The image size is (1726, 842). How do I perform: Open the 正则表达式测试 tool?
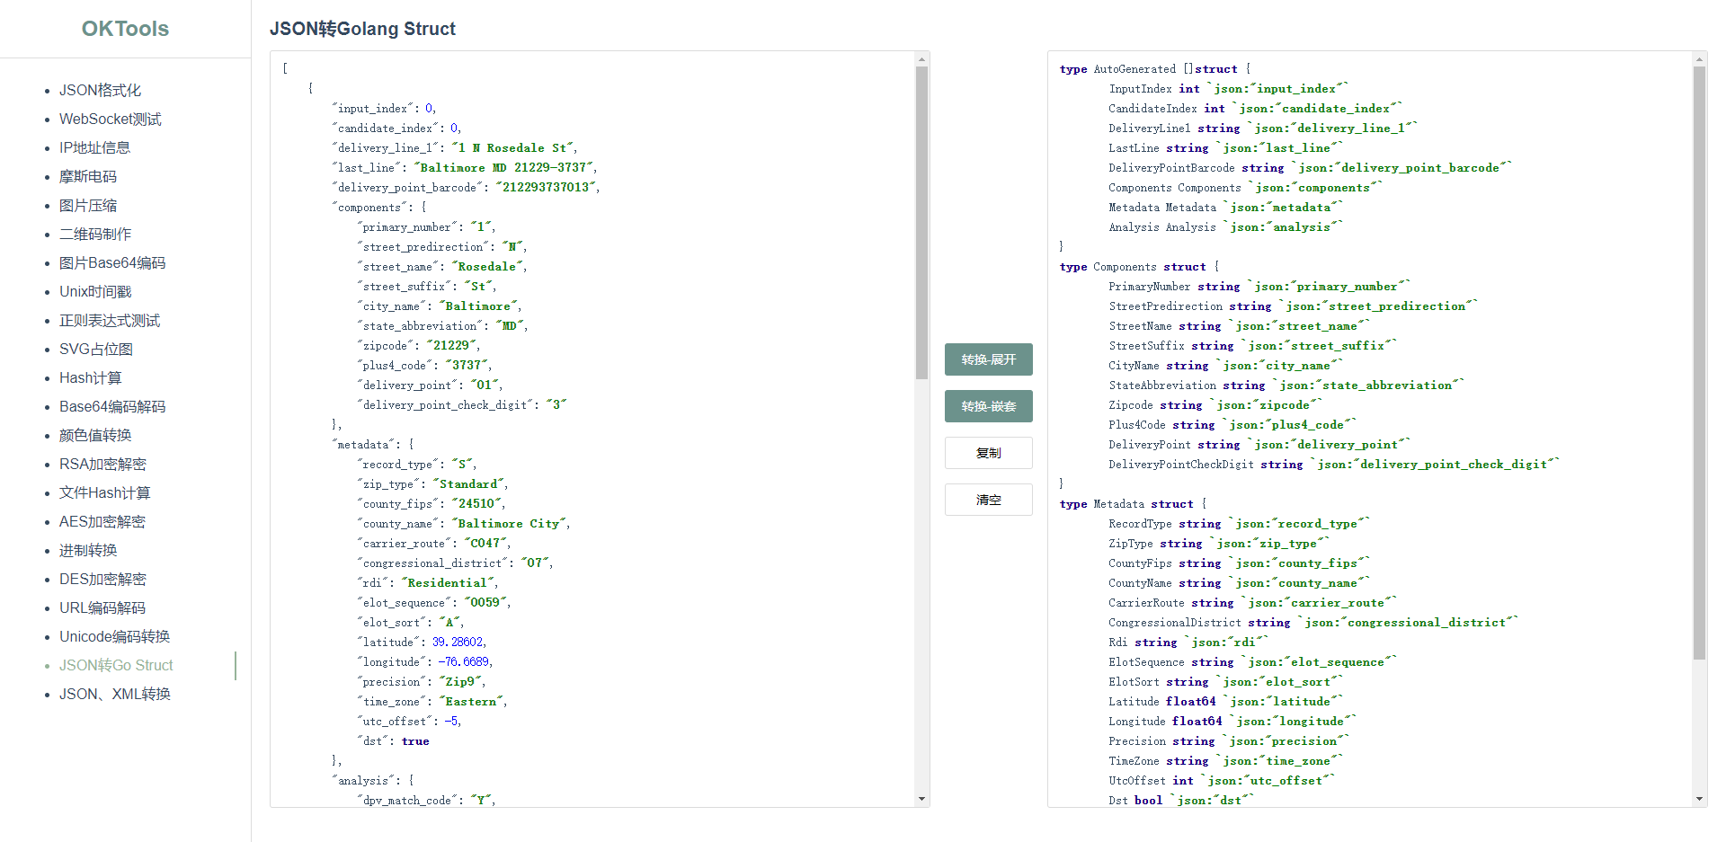(x=109, y=320)
